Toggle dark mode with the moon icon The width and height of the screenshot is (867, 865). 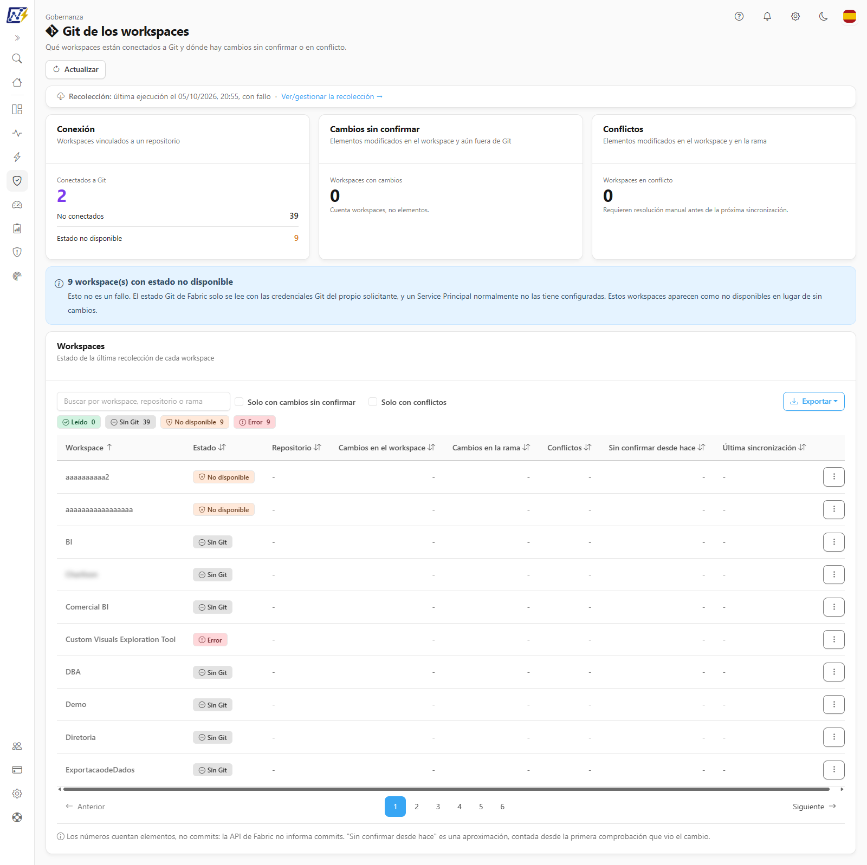coord(824,16)
